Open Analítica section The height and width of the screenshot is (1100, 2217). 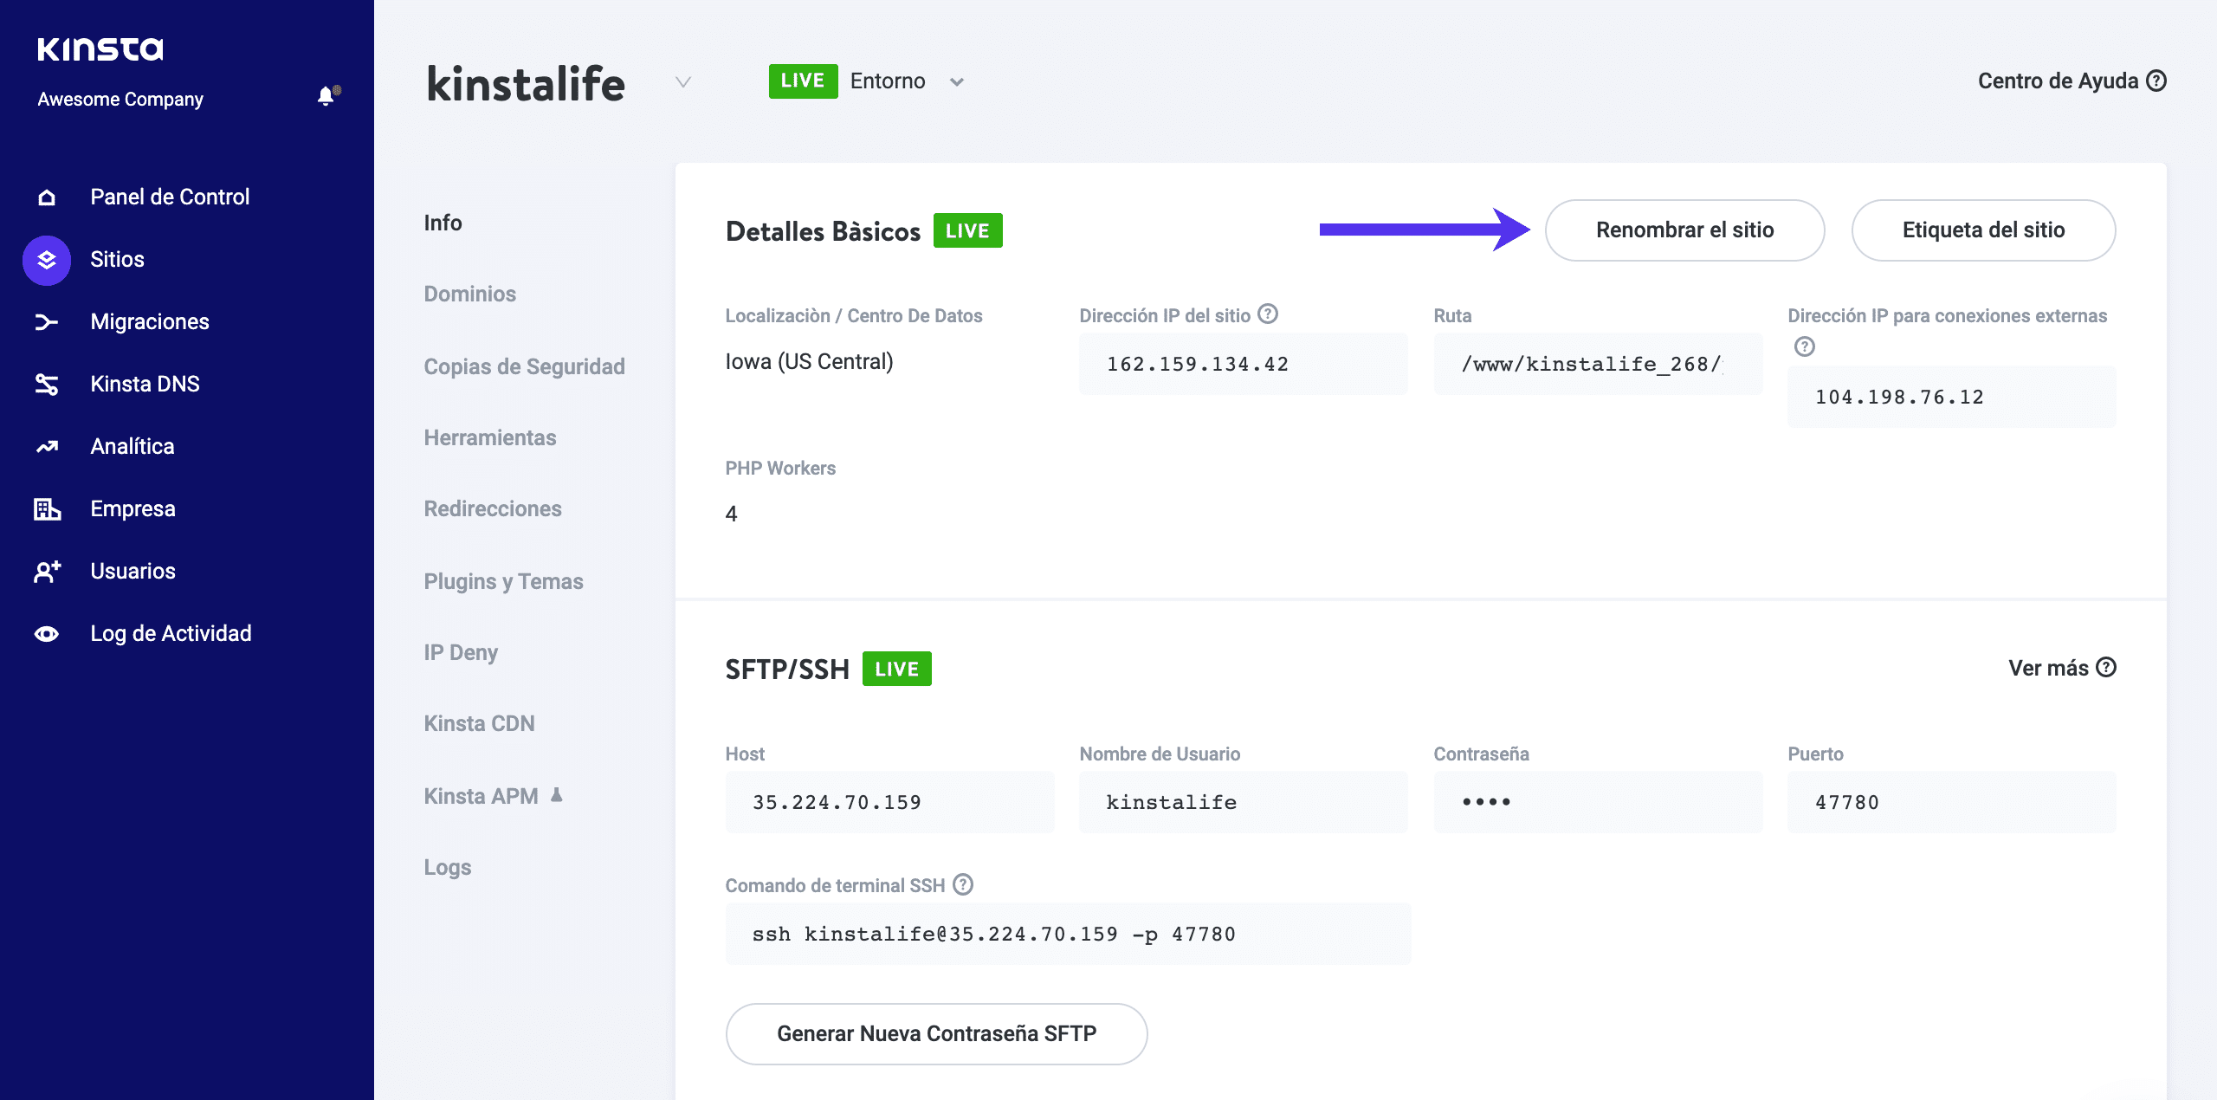[132, 445]
